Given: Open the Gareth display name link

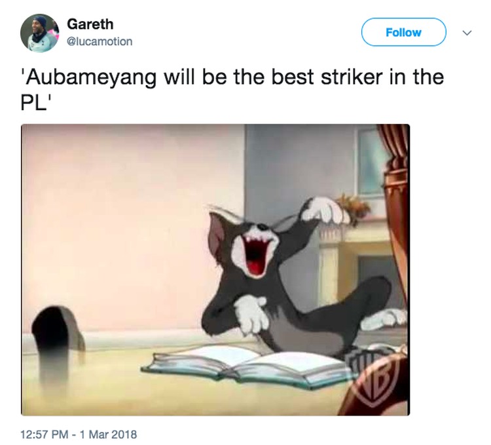Looking at the screenshot, I should point(90,24).
